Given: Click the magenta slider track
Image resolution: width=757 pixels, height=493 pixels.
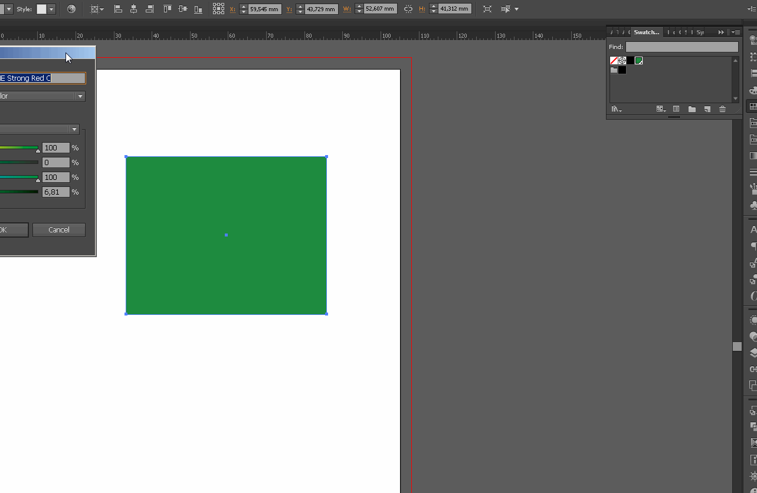Looking at the screenshot, I should 19,162.
